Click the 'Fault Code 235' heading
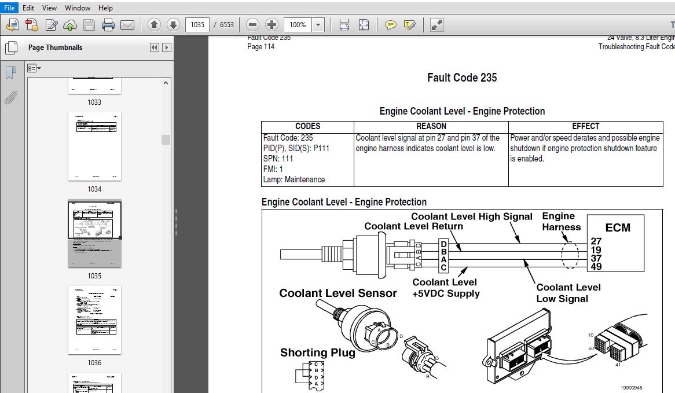Image resolution: width=675 pixels, height=393 pixels. (462, 78)
